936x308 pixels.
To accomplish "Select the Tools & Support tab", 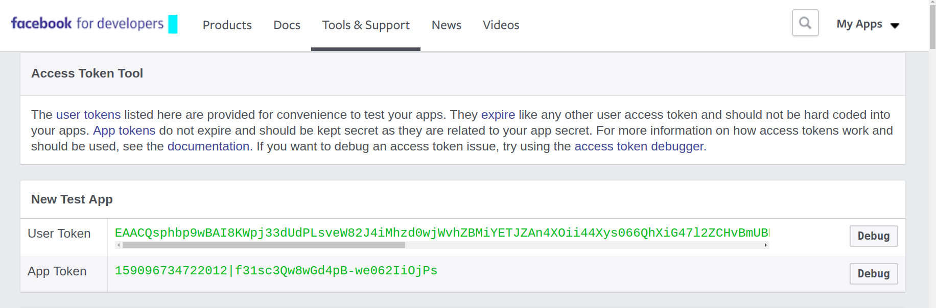I will [x=366, y=25].
